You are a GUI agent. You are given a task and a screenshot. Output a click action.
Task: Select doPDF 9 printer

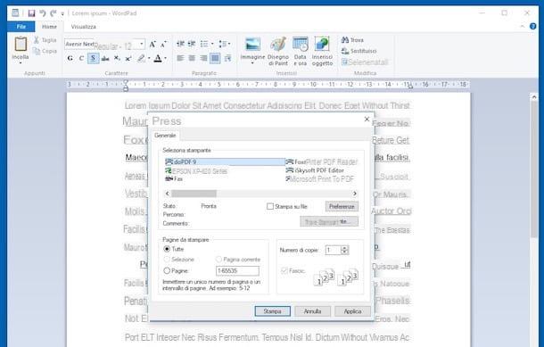click(x=225, y=162)
